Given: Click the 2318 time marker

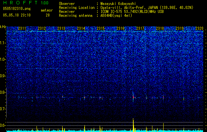Looking at the screenshot, I should click(x=160, y=28).
